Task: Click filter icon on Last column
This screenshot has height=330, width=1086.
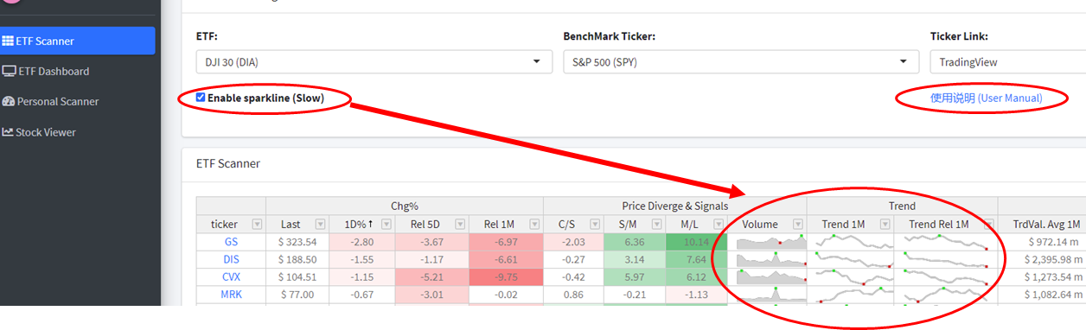Action: [x=321, y=224]
